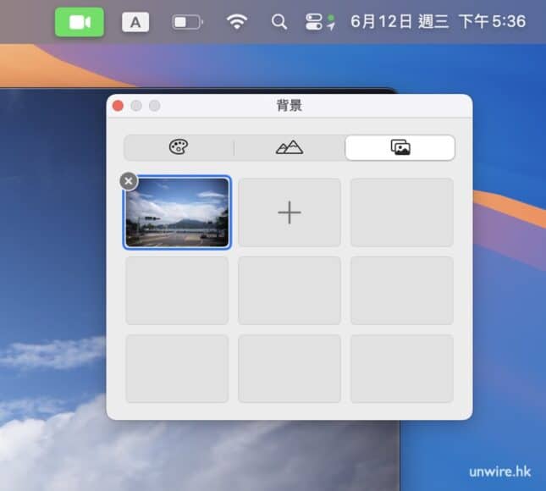Screen dimensions: 546x491
Task: Click the bottom-right empty background slot
Action: point(401,368)
